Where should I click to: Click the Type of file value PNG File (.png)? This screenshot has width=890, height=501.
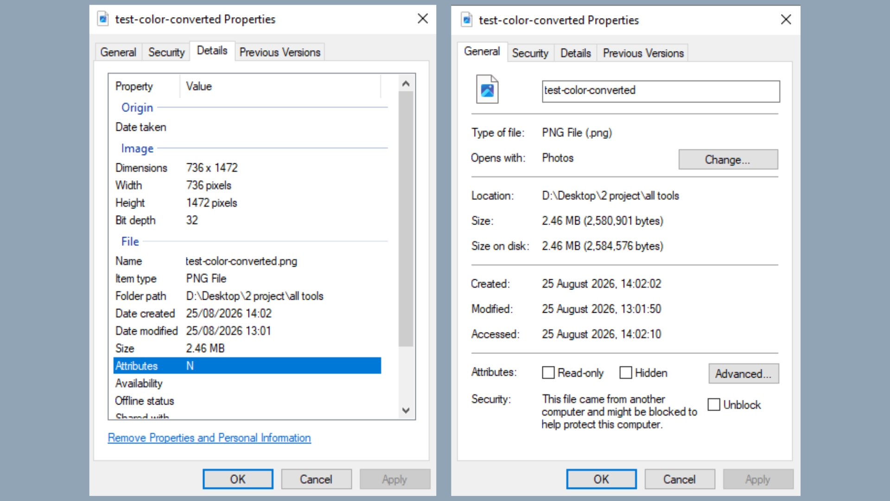tap(577, 133)
